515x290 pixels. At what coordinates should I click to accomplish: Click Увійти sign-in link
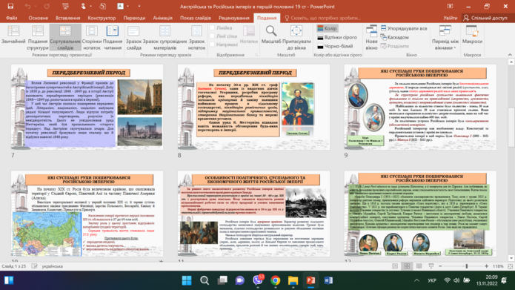click(x=450, y=18)
